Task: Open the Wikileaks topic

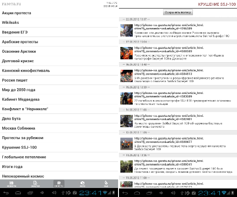Action: [59, 22]
